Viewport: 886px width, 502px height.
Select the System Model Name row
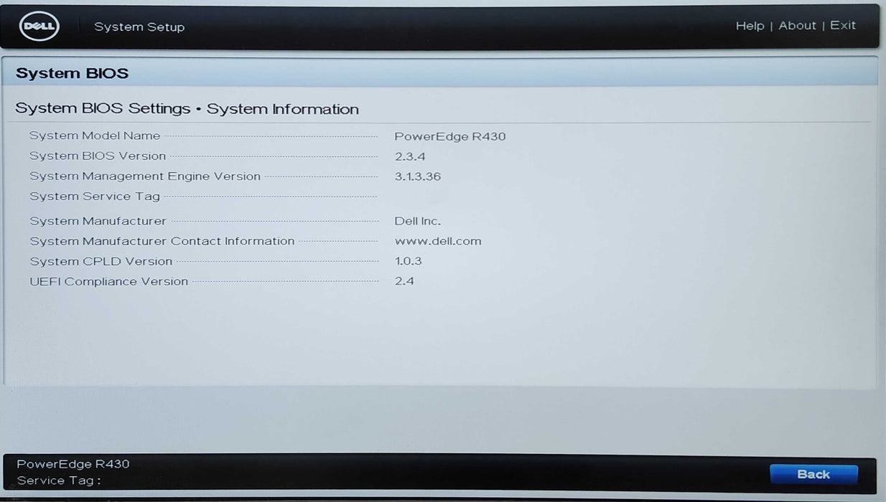coord(94,136)
